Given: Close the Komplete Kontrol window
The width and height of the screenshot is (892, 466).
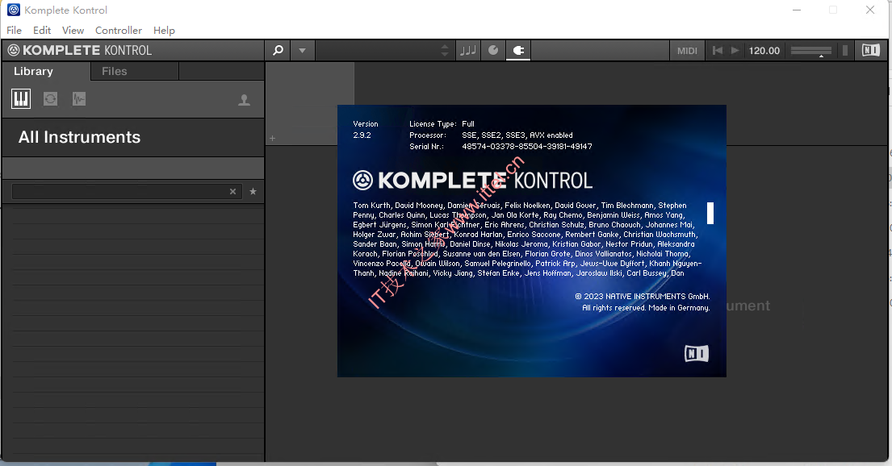Looking at the screenshot, I should [x=870, y=10].
